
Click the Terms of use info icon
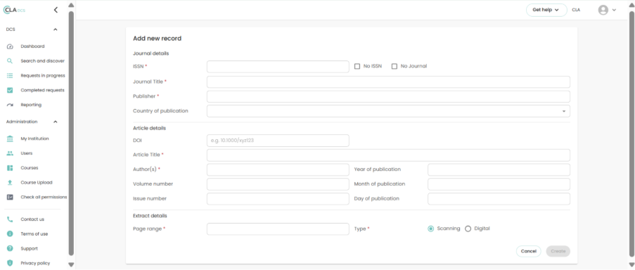(10, 234)
